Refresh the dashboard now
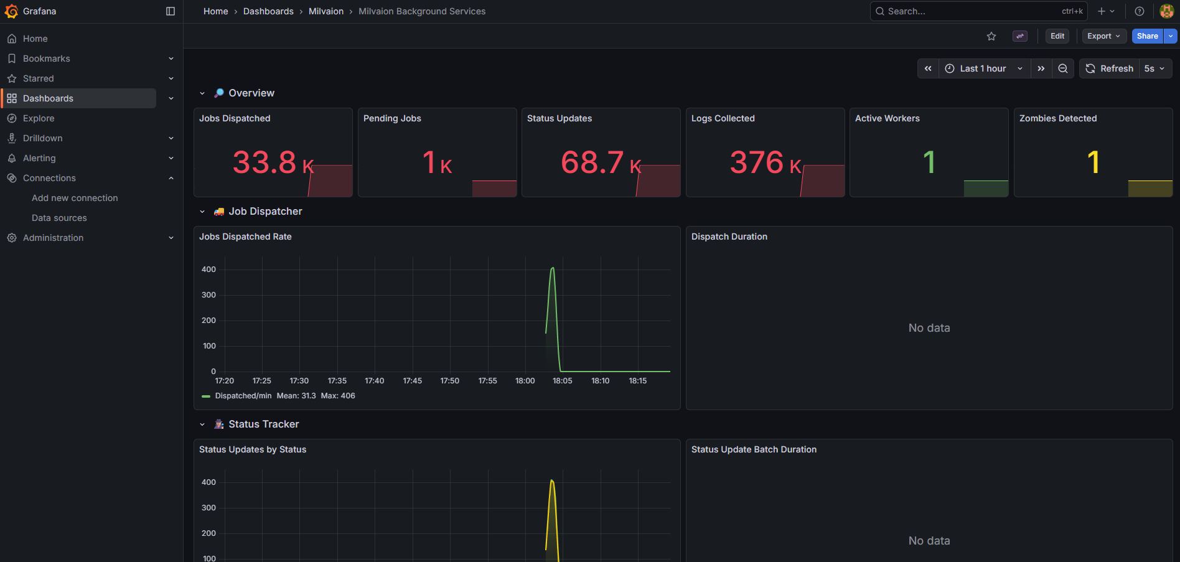The width and height of the screenshot is (1180, 562). (1109, 68)
